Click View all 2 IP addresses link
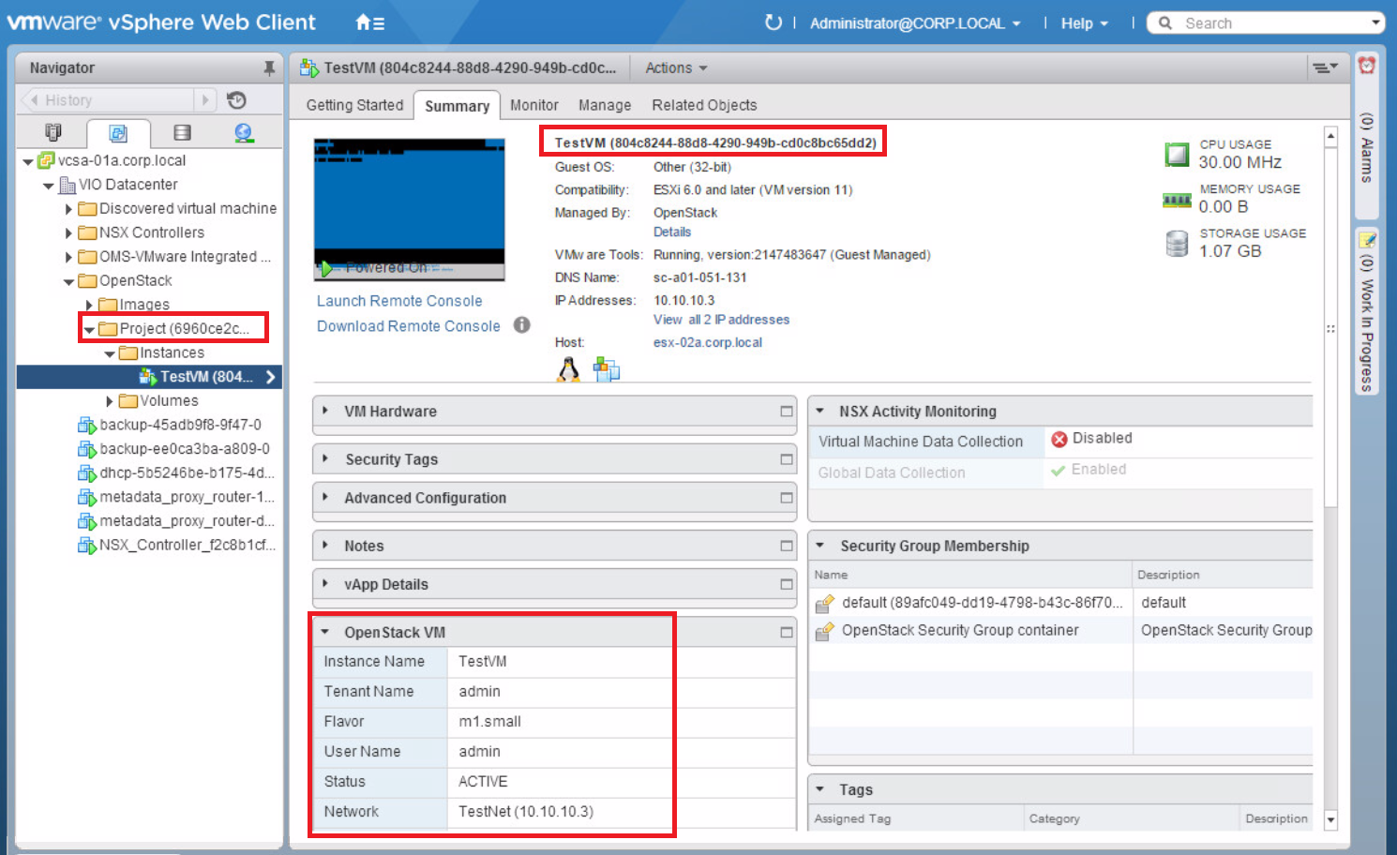 721,320
